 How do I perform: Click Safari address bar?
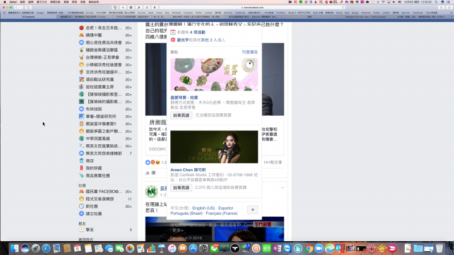tap(252, 8)
